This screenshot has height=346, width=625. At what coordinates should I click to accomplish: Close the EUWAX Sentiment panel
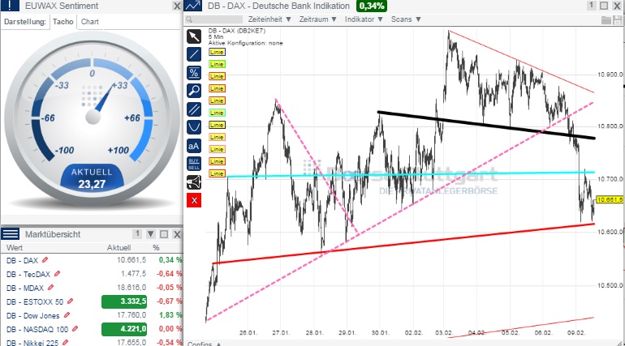177,6
